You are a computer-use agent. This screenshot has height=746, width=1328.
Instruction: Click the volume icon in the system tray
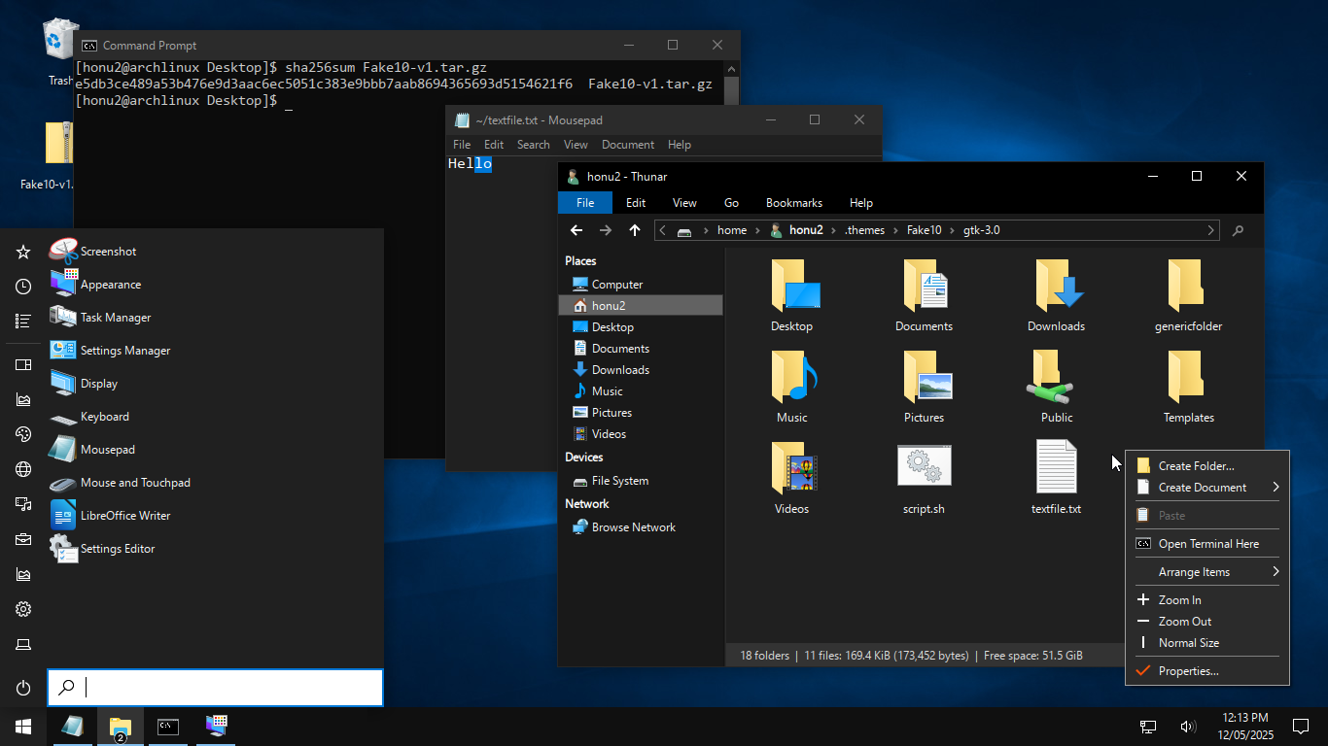click(x=1187, y=726)
